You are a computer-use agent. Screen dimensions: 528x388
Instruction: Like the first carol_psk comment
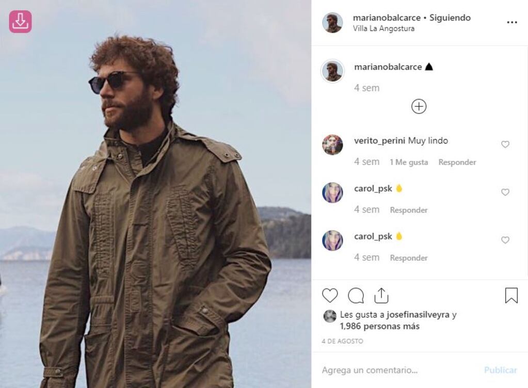505,192
